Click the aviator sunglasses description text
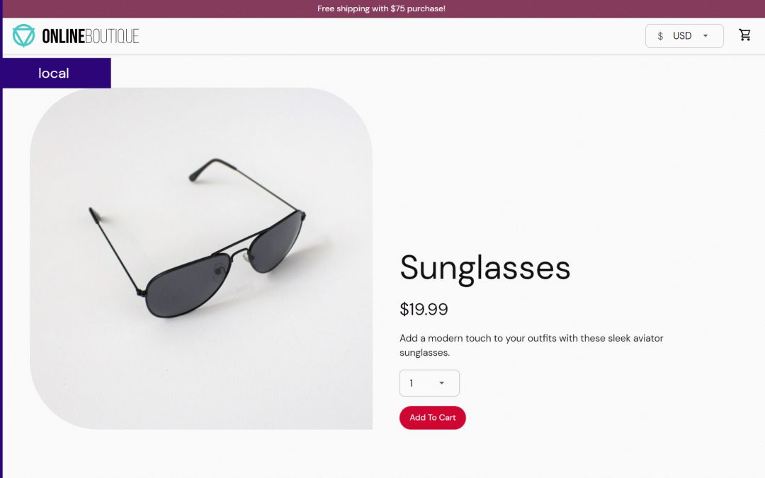Image resolution: width=765 pixels, height=478 pixels. (x=531, y=345)
